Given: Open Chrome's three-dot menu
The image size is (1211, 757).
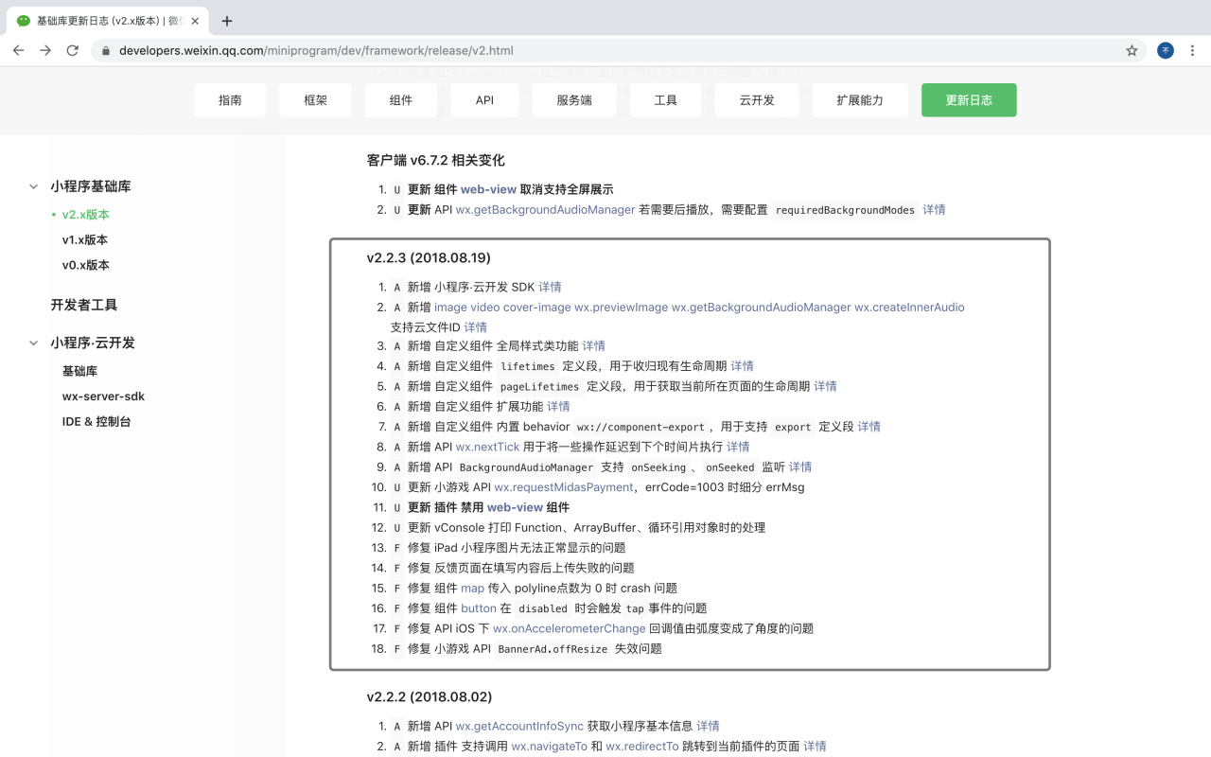Looking at the screenshot, I should point(1193,50).
